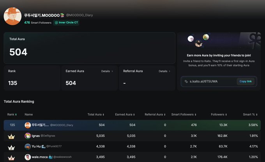Click the Inner Circle CT badge
This screenshot has width=265, height=162.
[66, 23]
